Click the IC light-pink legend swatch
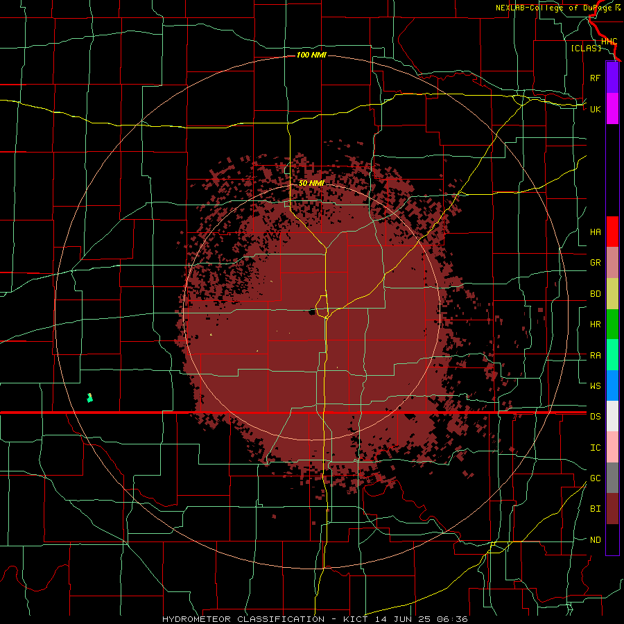Viewport: 624px width, 624px height. tap(612, 447)
